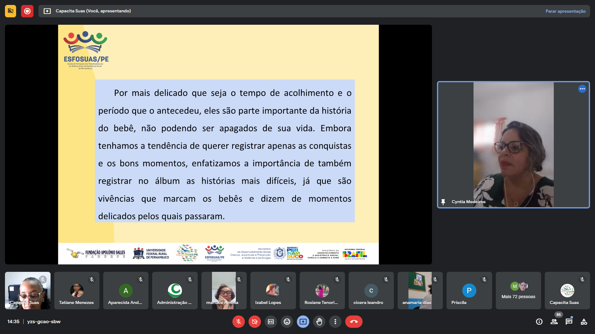Turn on the camera

pos(254,322)
